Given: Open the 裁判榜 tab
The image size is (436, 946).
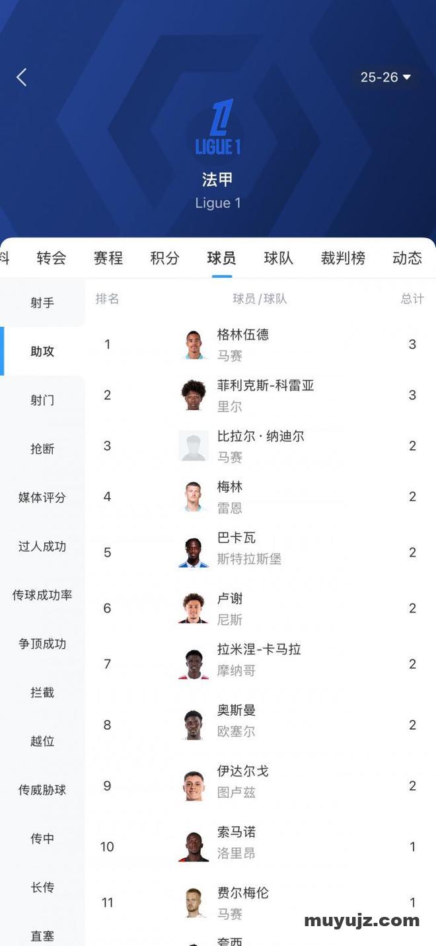Looking at the screenshot, I should 343,258.
